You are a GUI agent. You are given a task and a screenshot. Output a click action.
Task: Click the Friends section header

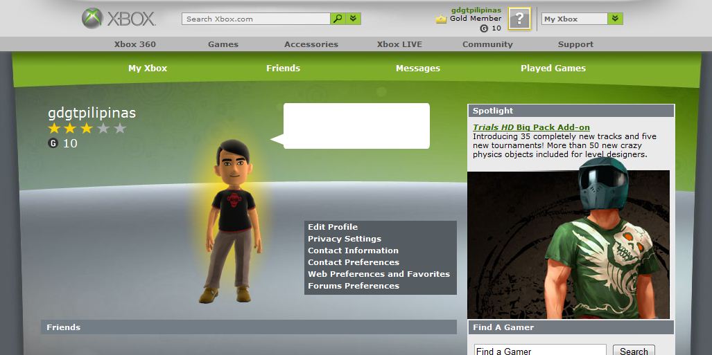click(249, 327)
